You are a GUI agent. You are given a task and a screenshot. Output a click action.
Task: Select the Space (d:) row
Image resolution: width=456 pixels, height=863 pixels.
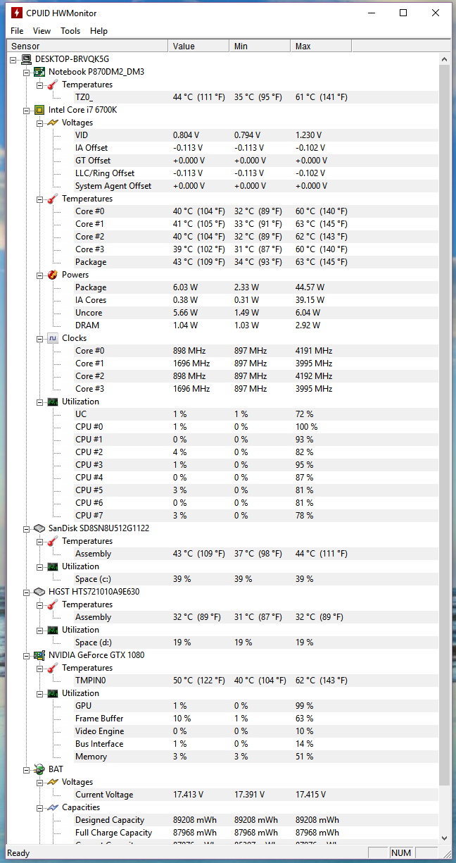[256, 642]
